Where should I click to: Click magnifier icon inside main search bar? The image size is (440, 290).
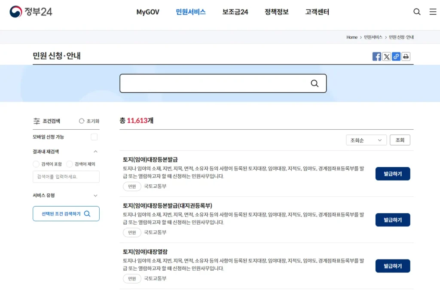(x=315, y=83)
